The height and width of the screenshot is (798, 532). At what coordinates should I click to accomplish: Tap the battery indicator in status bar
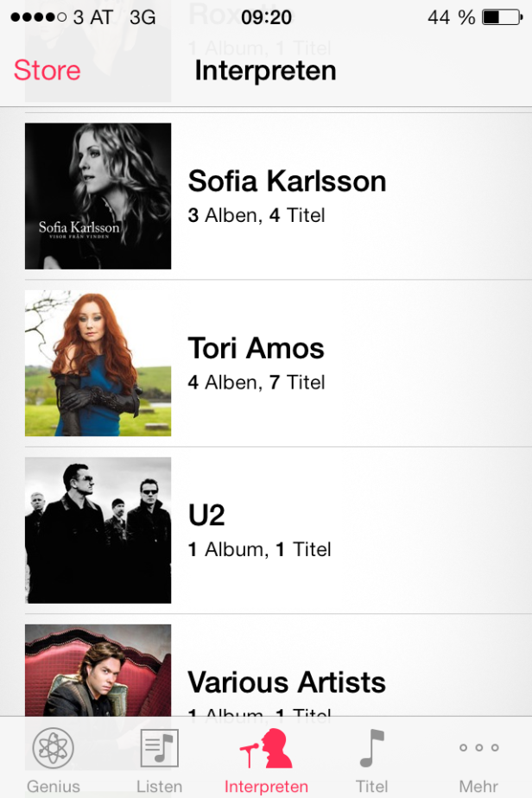coord(502,17)
